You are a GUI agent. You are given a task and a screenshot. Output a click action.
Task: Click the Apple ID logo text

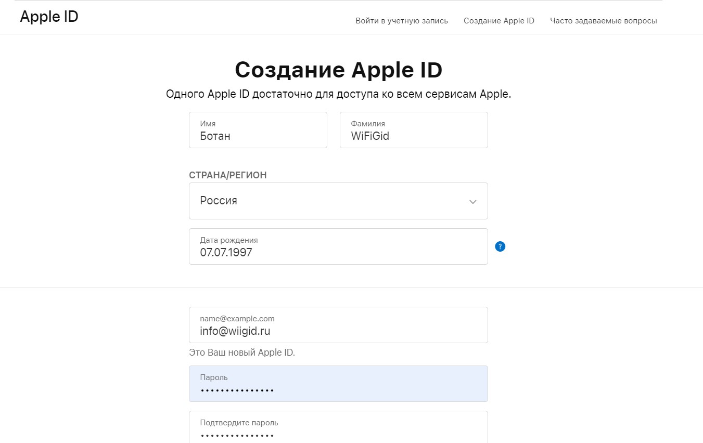tap(49, 17)
